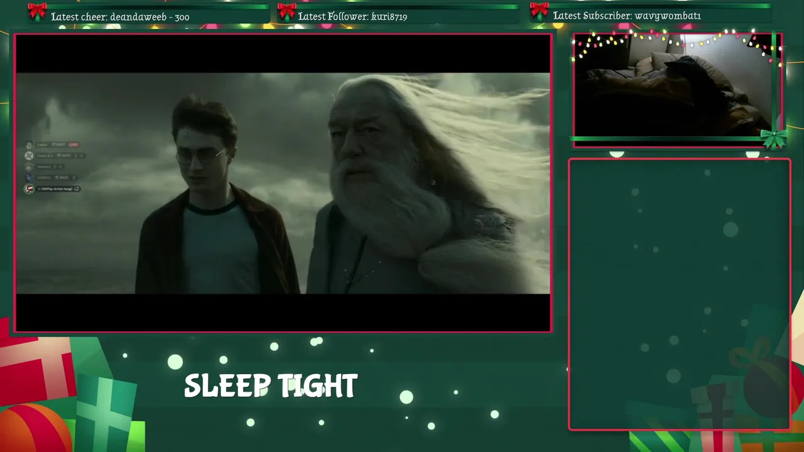Screen dimensions: 804x452
Task: Click the blue avatar in voice overlay
Action: 29,178
